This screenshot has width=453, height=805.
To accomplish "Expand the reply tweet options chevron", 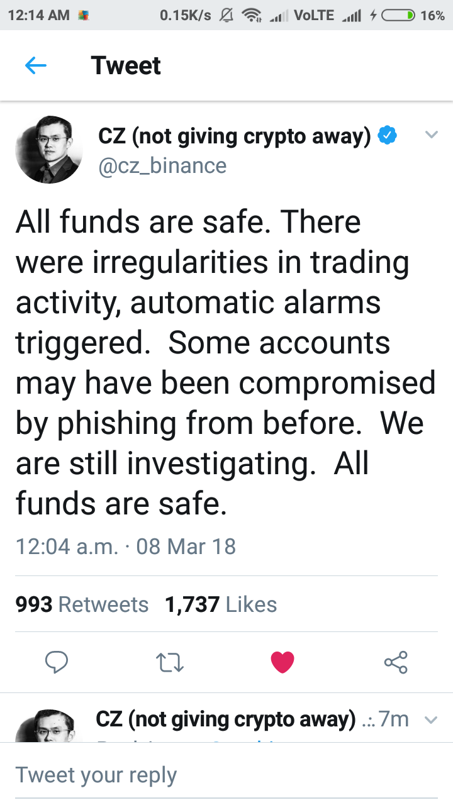I will [x=431, y=719].
